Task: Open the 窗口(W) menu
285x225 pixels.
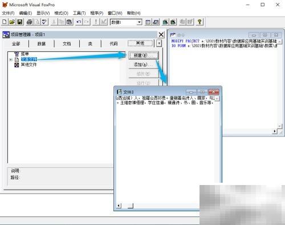Action: point(115,13)
